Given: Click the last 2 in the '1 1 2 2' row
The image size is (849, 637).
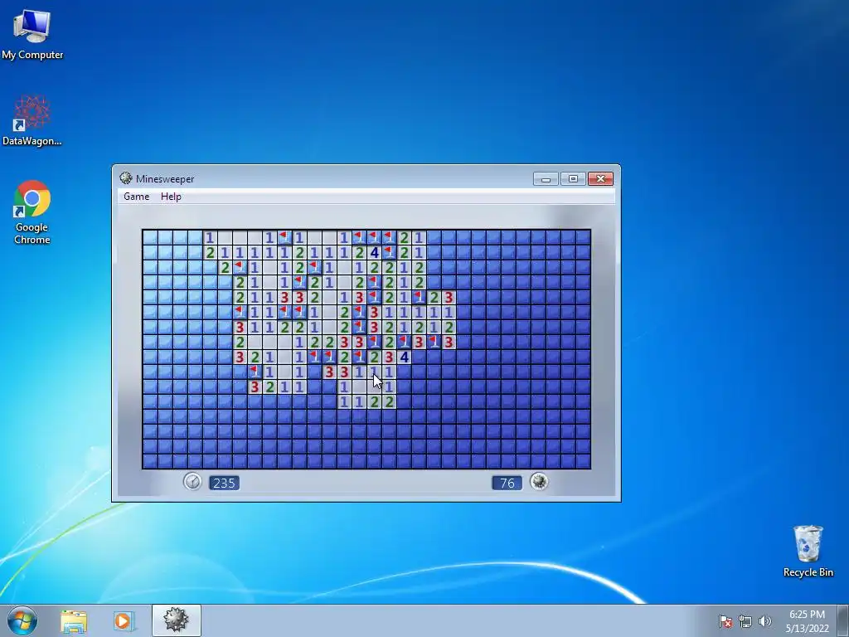Looking at the screenshot, I should tap(389, 402).
